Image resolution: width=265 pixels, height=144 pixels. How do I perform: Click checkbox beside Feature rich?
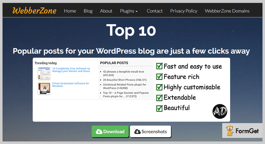tap(159, 76)
